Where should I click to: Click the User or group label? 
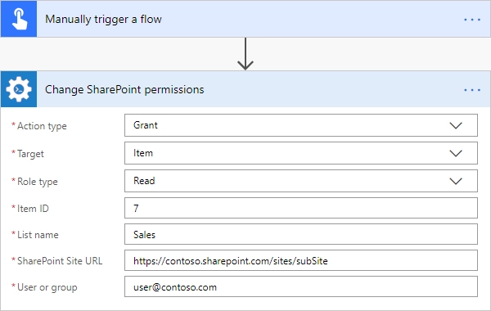[x=47, y=287]
